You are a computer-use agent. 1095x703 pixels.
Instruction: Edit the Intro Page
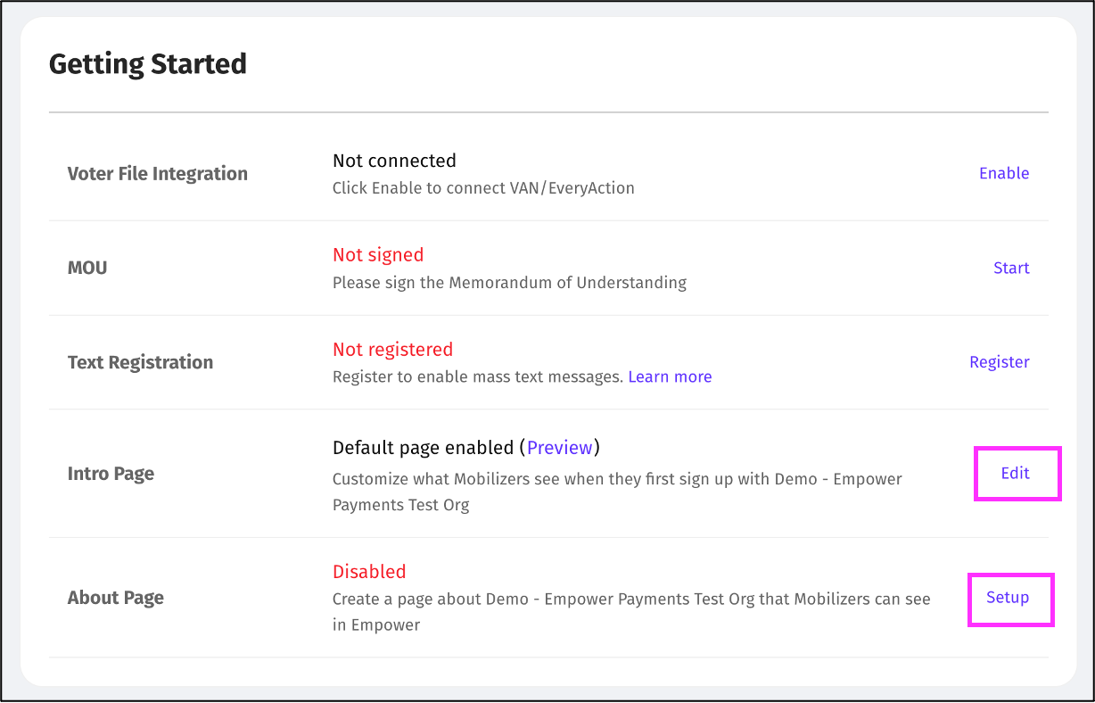click(x=1015, y=473)
